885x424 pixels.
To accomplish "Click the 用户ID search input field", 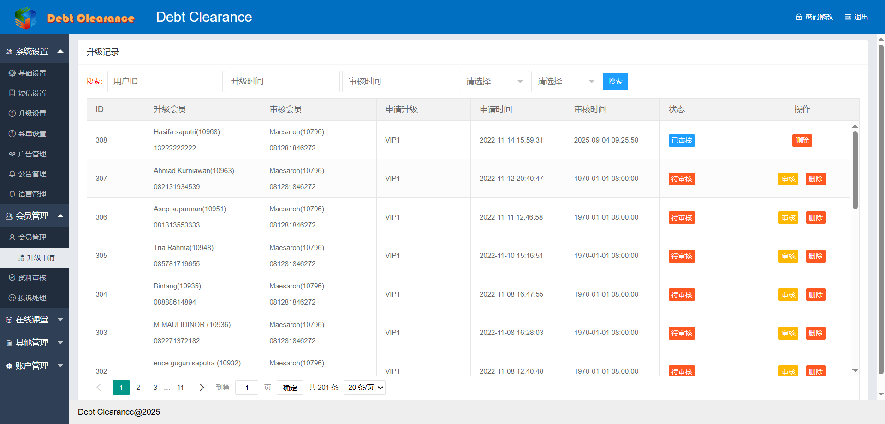I will (165, 82).
